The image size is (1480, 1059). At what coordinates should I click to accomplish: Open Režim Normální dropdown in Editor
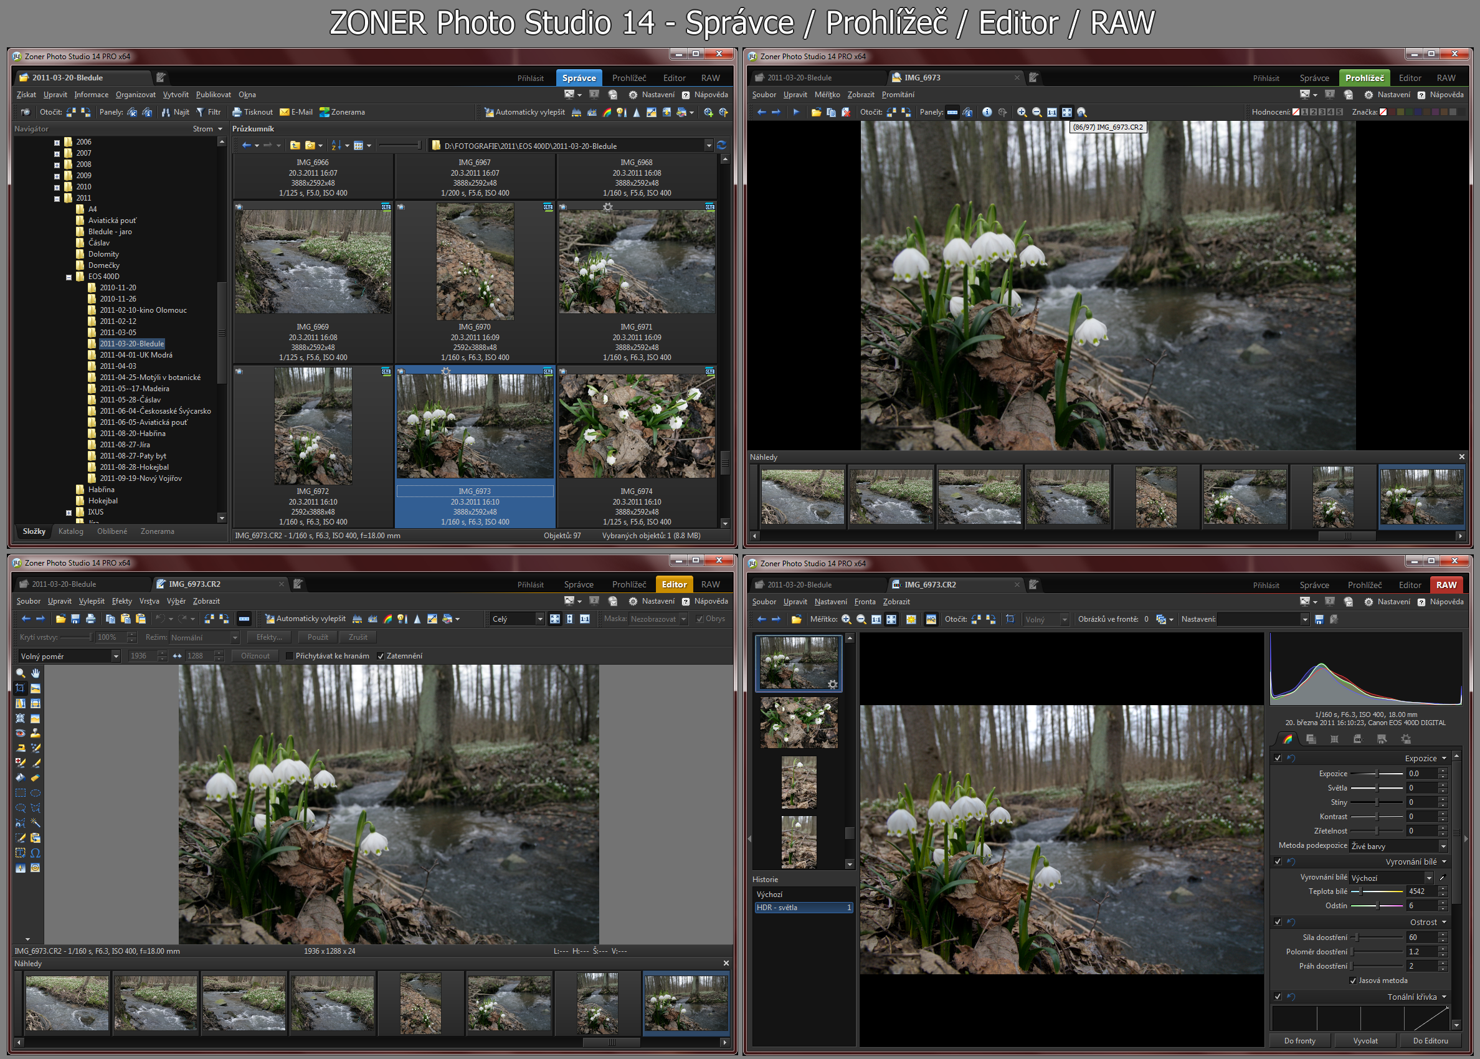[204, 637]
